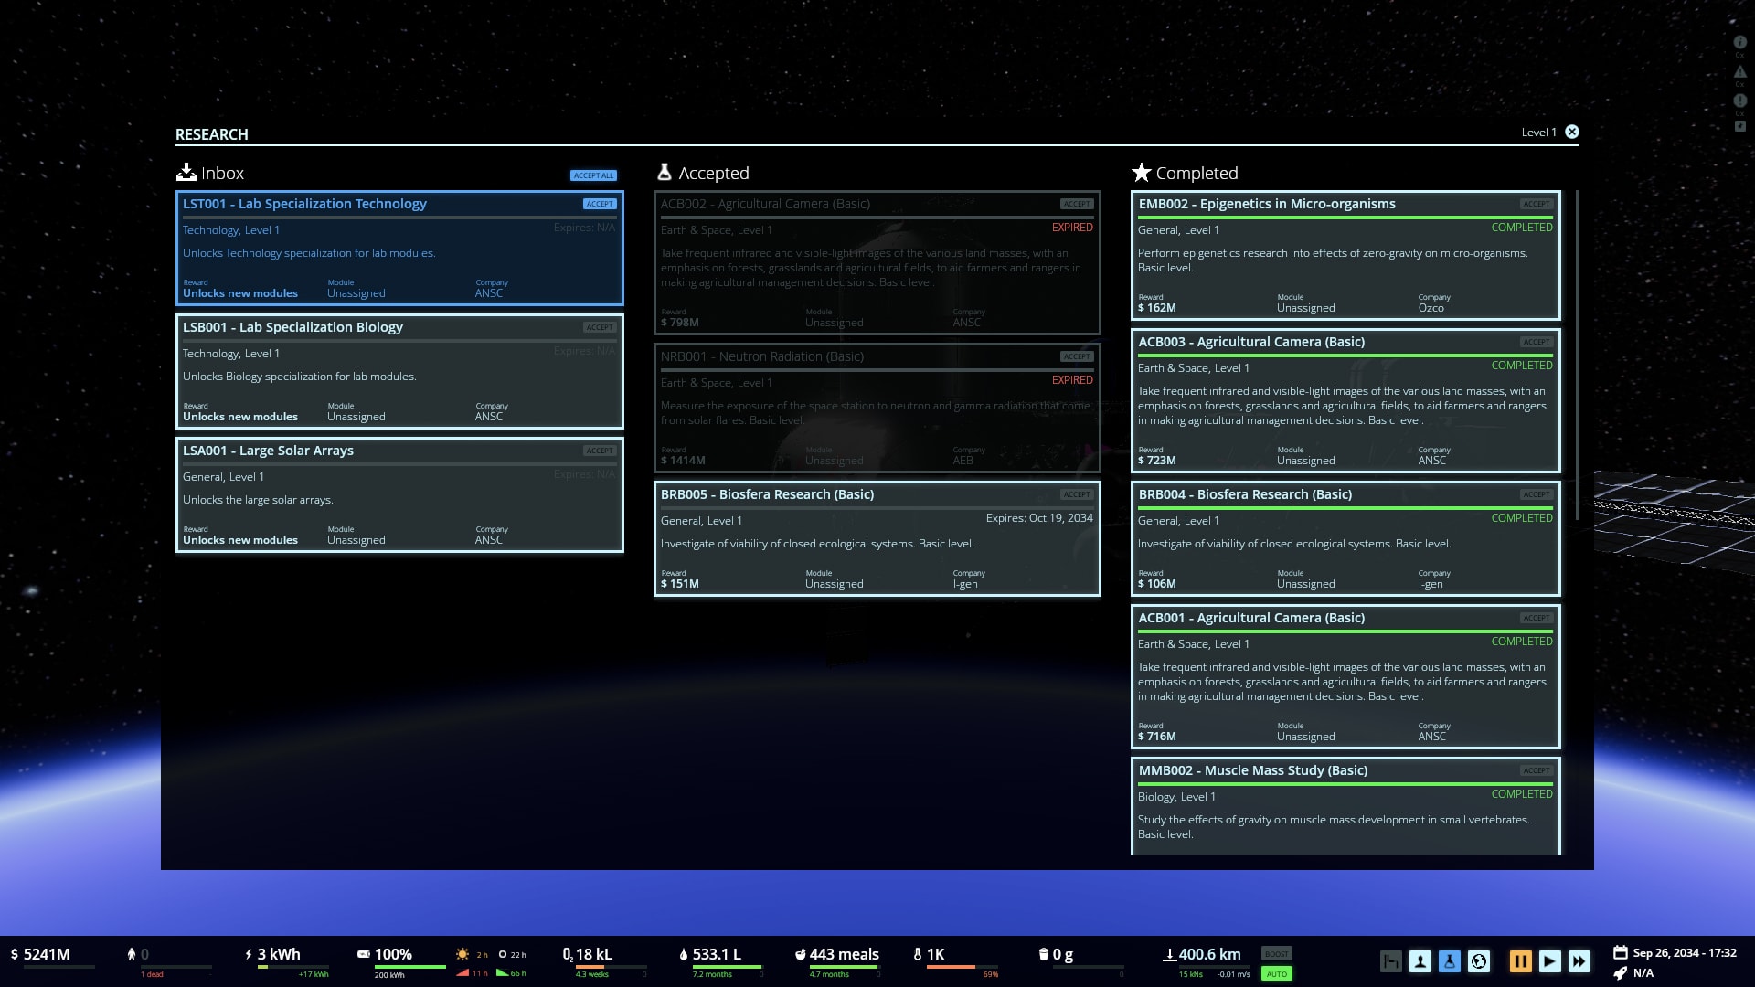This screenshot has width=1755, height=987.
Task: Set game speed to normal play
Action: 1550,960
